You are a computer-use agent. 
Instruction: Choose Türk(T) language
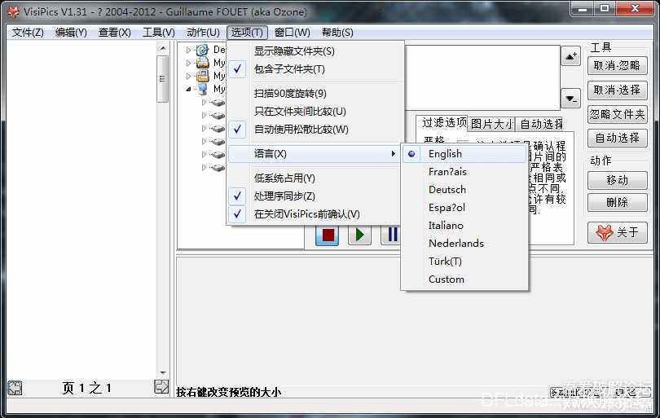click(x=464, y=262)
